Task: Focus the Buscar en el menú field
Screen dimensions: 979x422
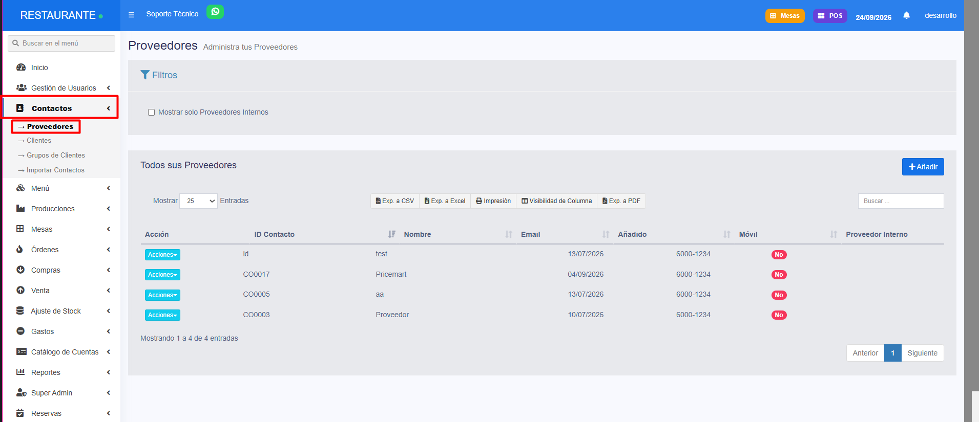Action: (x=61, y=43)
